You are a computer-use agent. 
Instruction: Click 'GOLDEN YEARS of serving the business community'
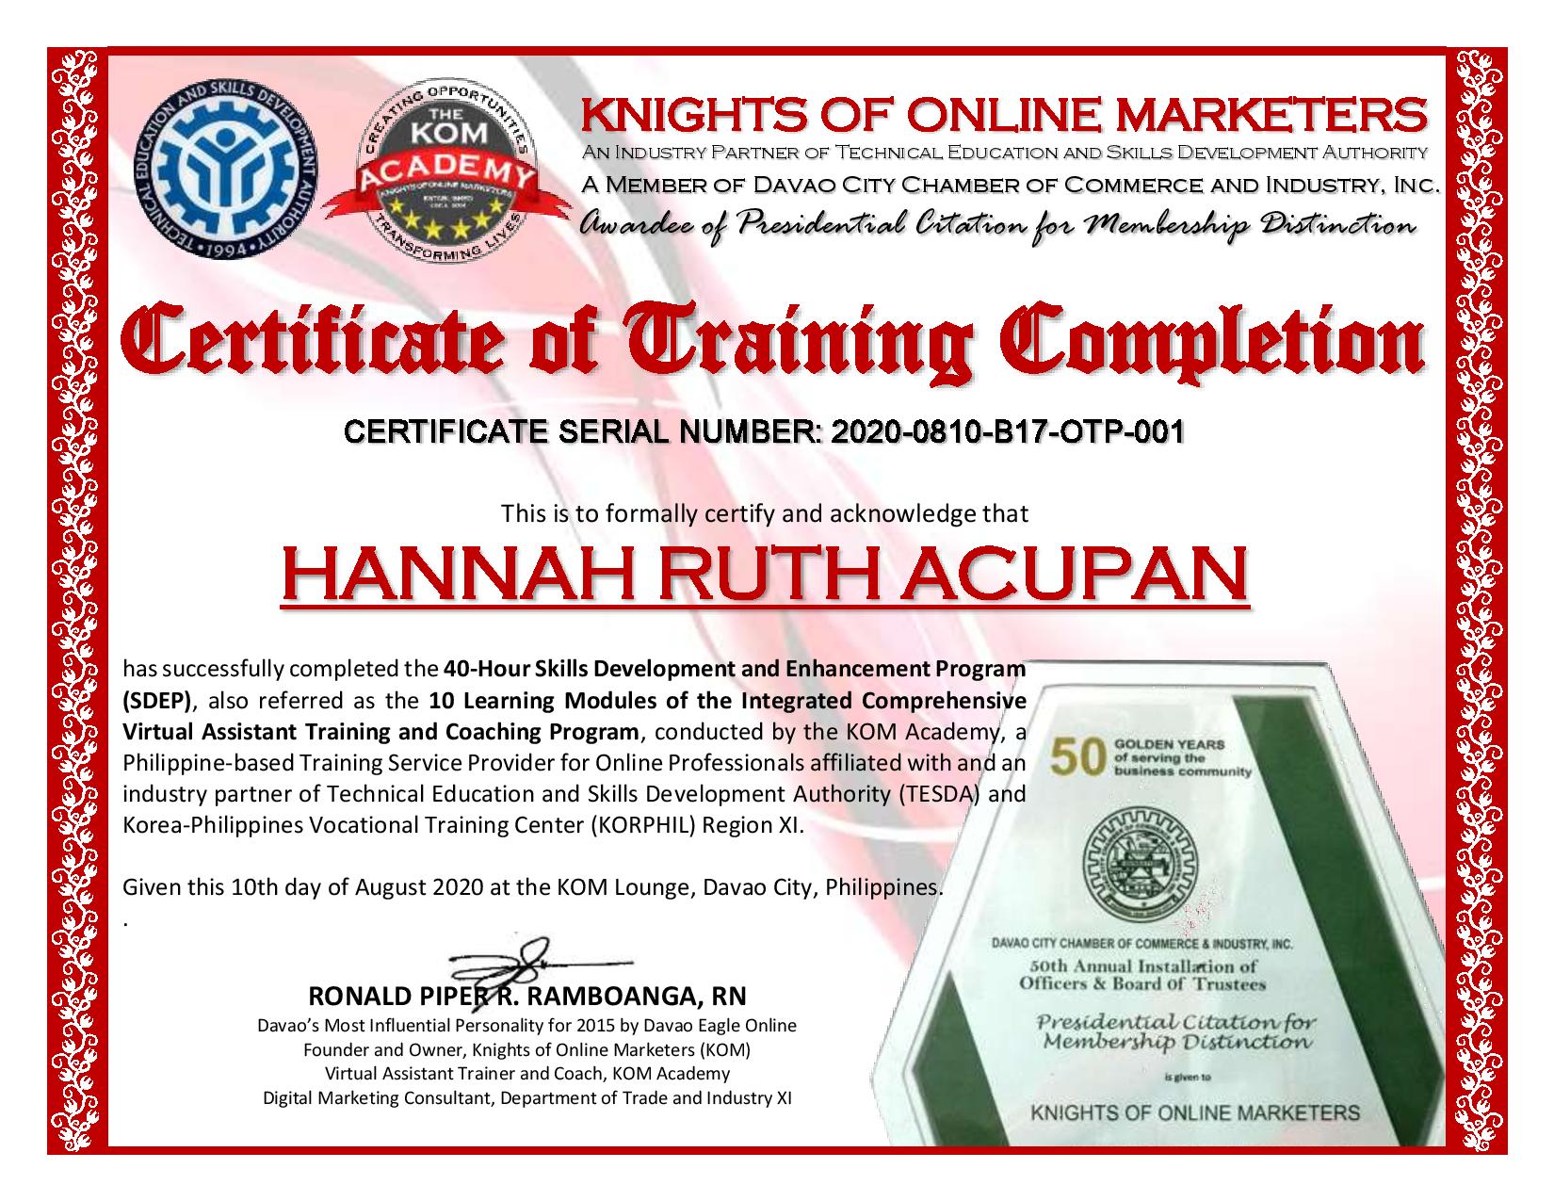(1181, 758)
